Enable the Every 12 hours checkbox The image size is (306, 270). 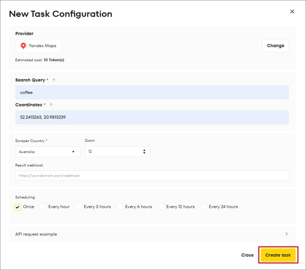coord(161,207)
